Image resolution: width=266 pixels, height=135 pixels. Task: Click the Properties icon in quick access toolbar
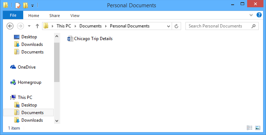click(18, 5)
